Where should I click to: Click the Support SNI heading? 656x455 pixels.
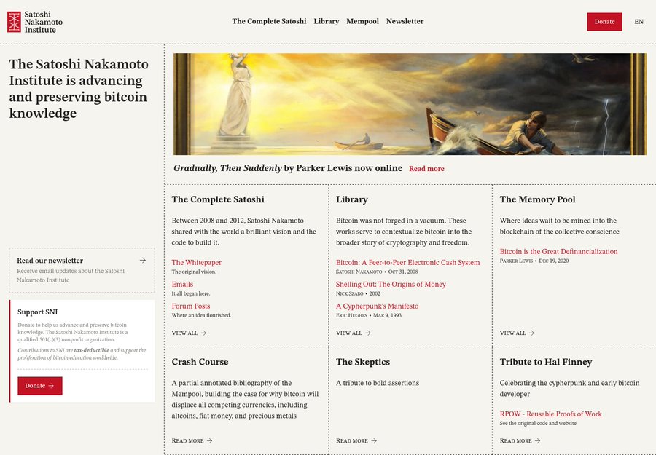tap(38, 312)
